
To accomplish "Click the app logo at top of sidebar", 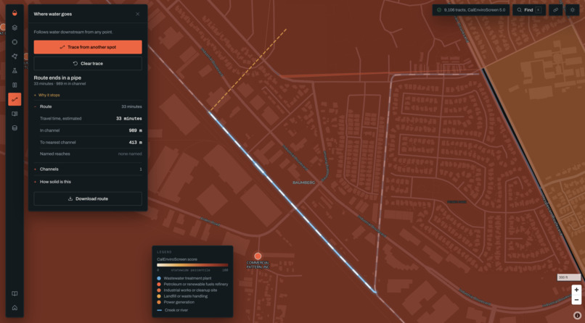I will click(15, 13).
